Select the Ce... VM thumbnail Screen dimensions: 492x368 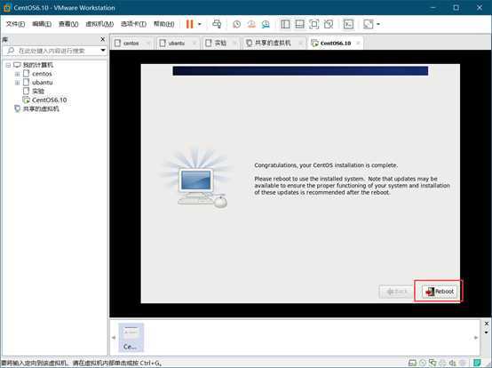131,338
